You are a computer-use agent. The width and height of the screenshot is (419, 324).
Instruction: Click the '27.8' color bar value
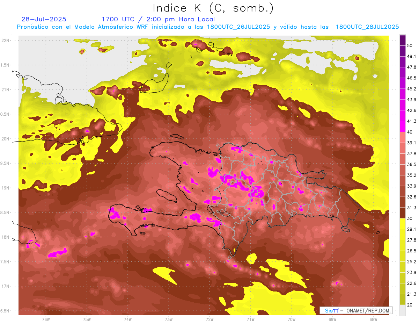(x=412, y=240)
